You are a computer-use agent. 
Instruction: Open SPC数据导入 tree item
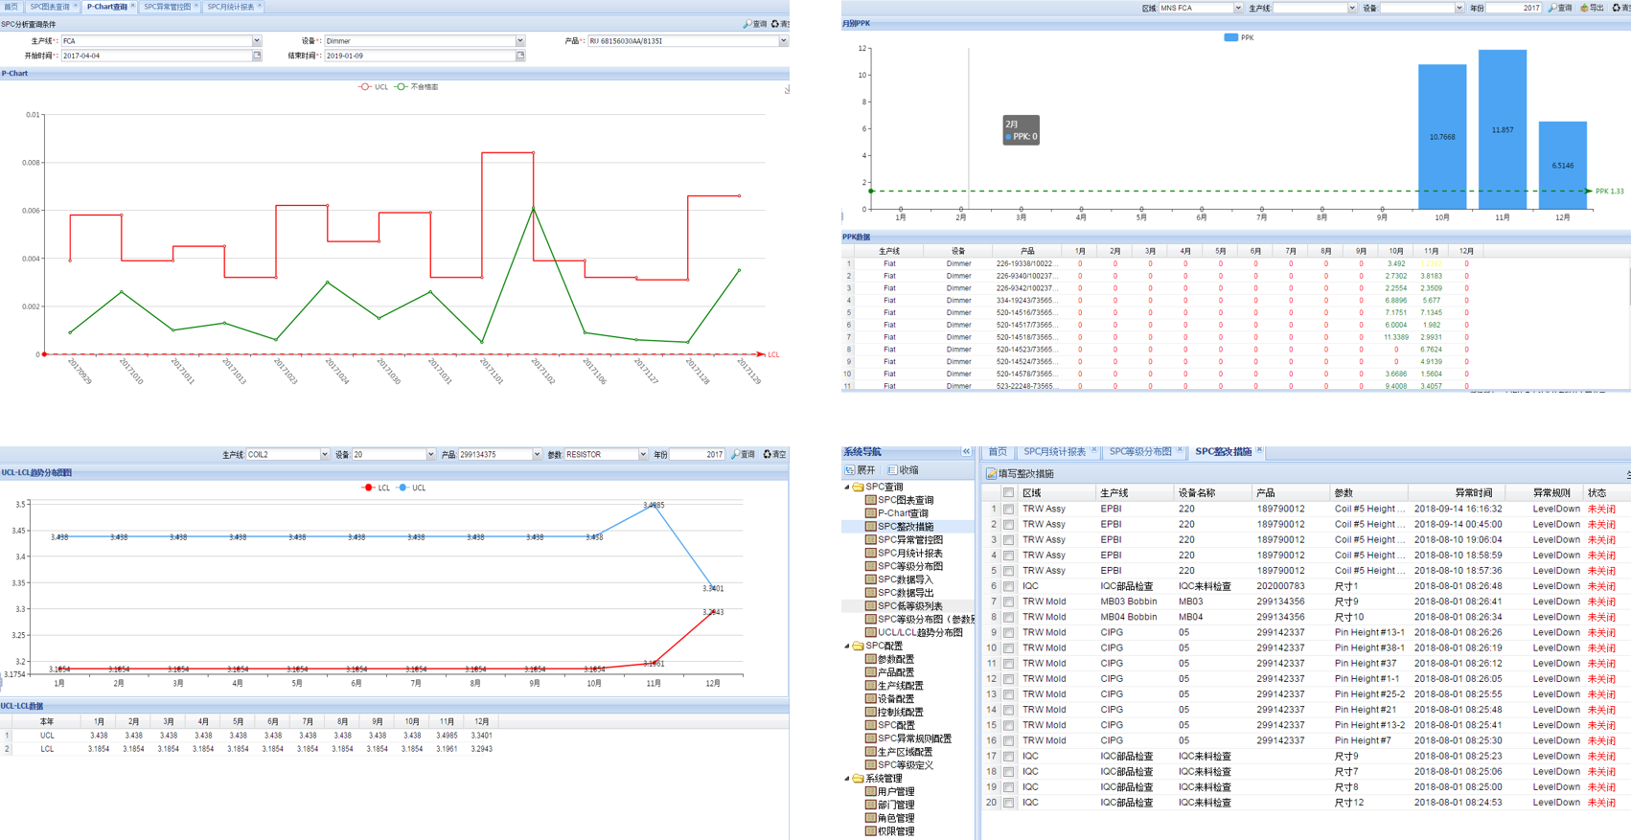tap(906, 579)
